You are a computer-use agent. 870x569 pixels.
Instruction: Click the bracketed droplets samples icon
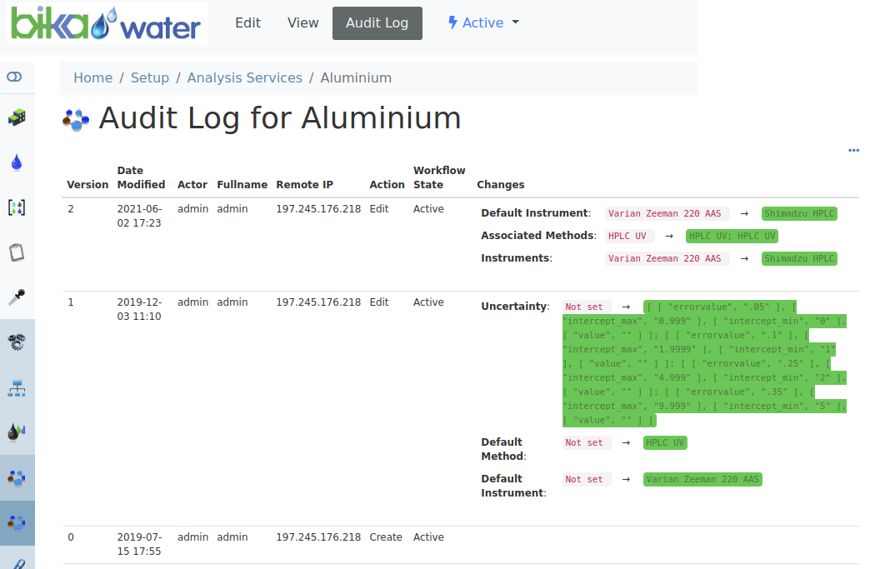17,207
